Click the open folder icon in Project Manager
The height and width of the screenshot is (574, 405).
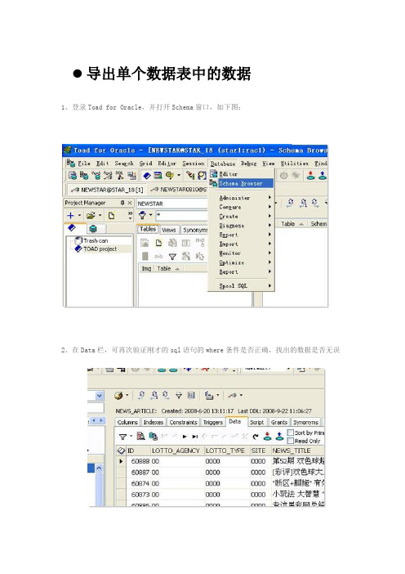point(91,216)
